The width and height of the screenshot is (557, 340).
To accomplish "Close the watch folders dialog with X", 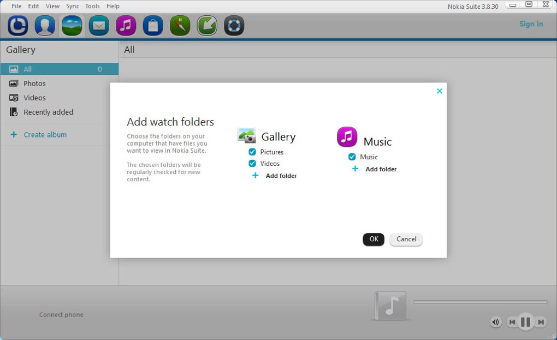I will point(440,91).
